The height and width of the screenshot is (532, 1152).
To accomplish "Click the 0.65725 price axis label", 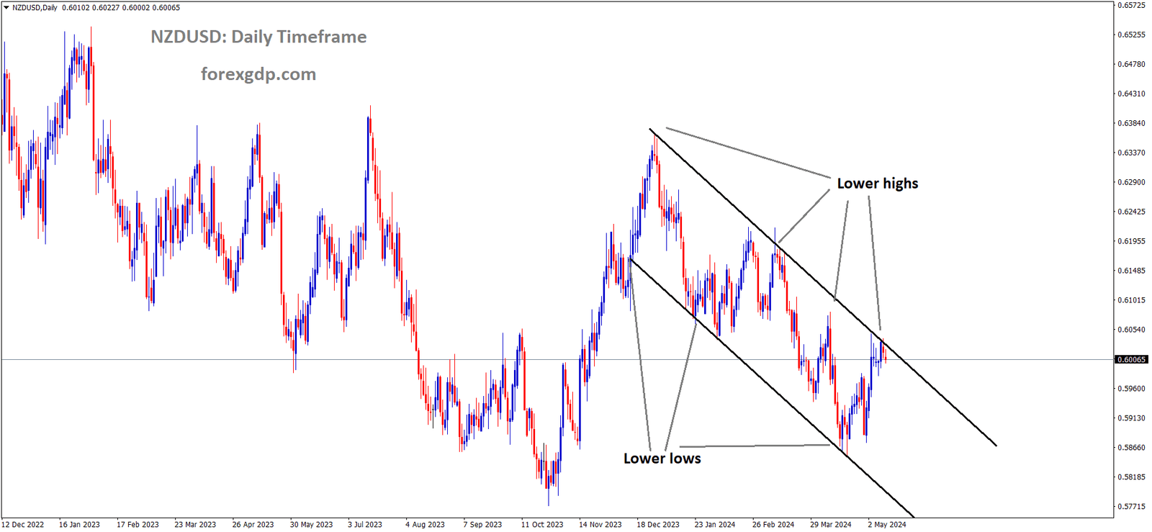I will 1131,5.
